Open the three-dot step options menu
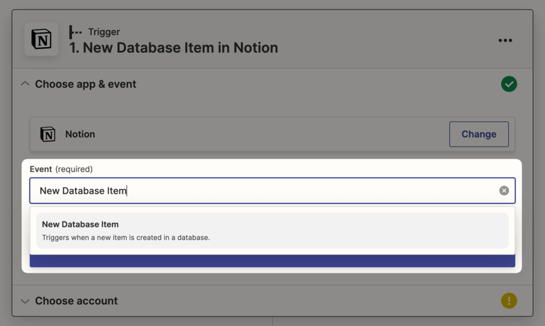Screen dimensions: 545x326 tap(505, 40)
